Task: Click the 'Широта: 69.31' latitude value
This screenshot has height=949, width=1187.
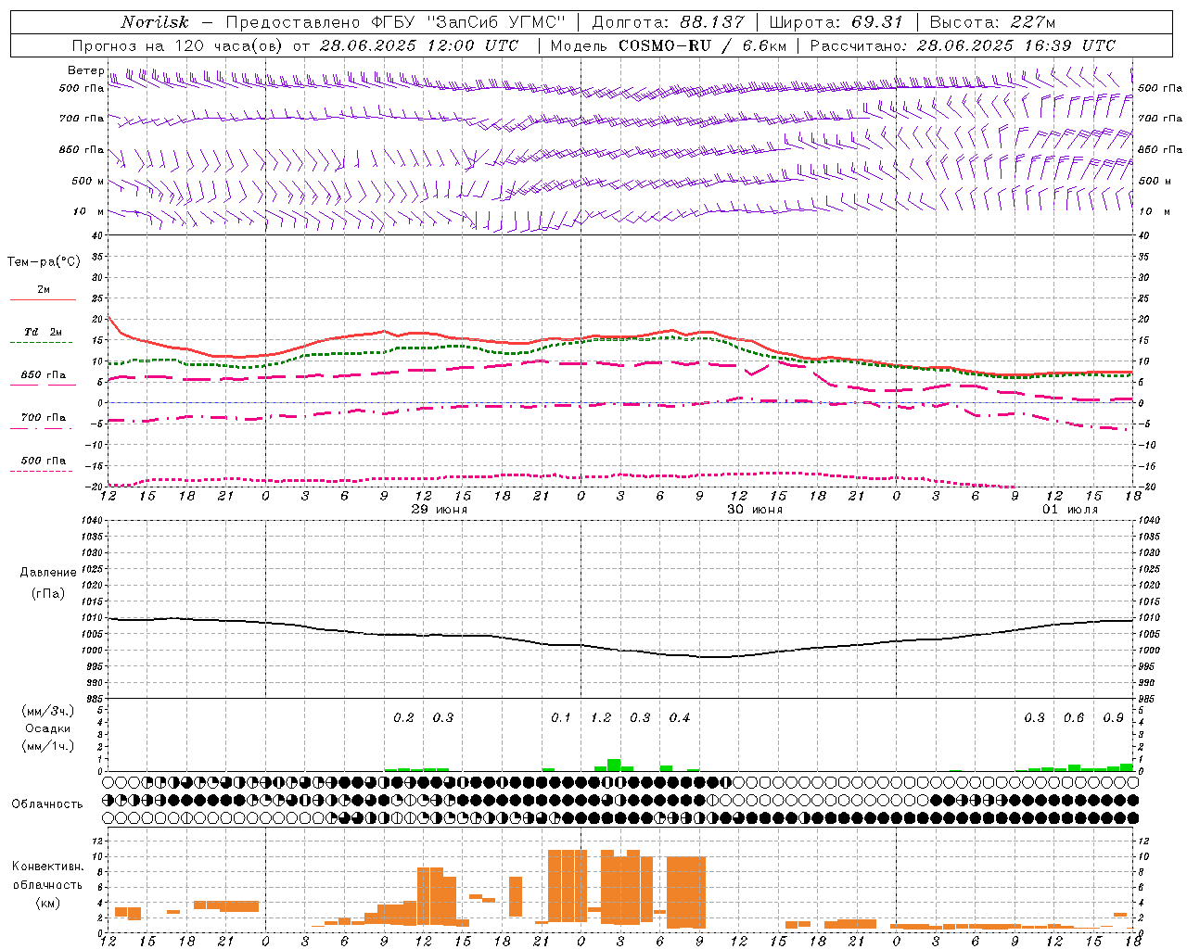Action: coord(836,22)
